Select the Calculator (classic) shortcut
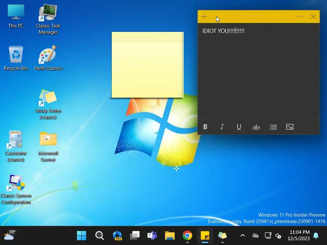This screenshot has width=327, height=245. (x=16, y=146)
